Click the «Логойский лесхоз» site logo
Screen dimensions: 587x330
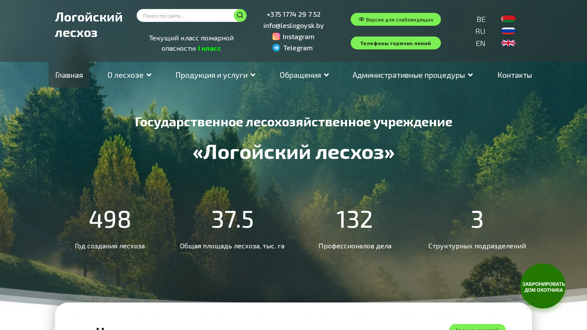tap(89, 25)
